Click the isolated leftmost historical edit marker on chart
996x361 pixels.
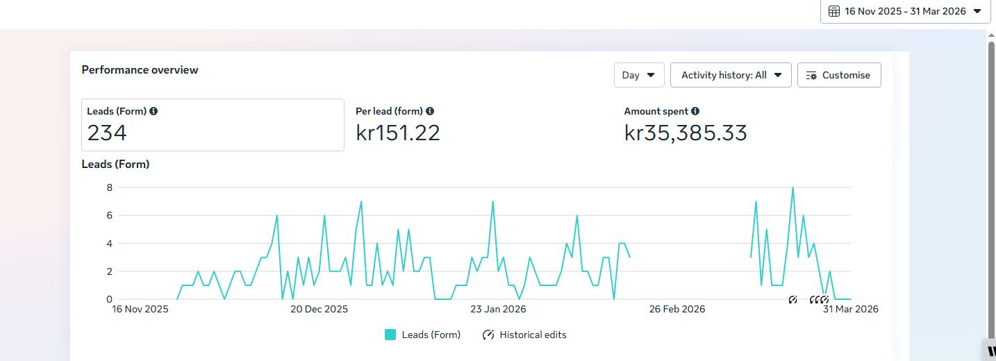click(x=792, y=300)
